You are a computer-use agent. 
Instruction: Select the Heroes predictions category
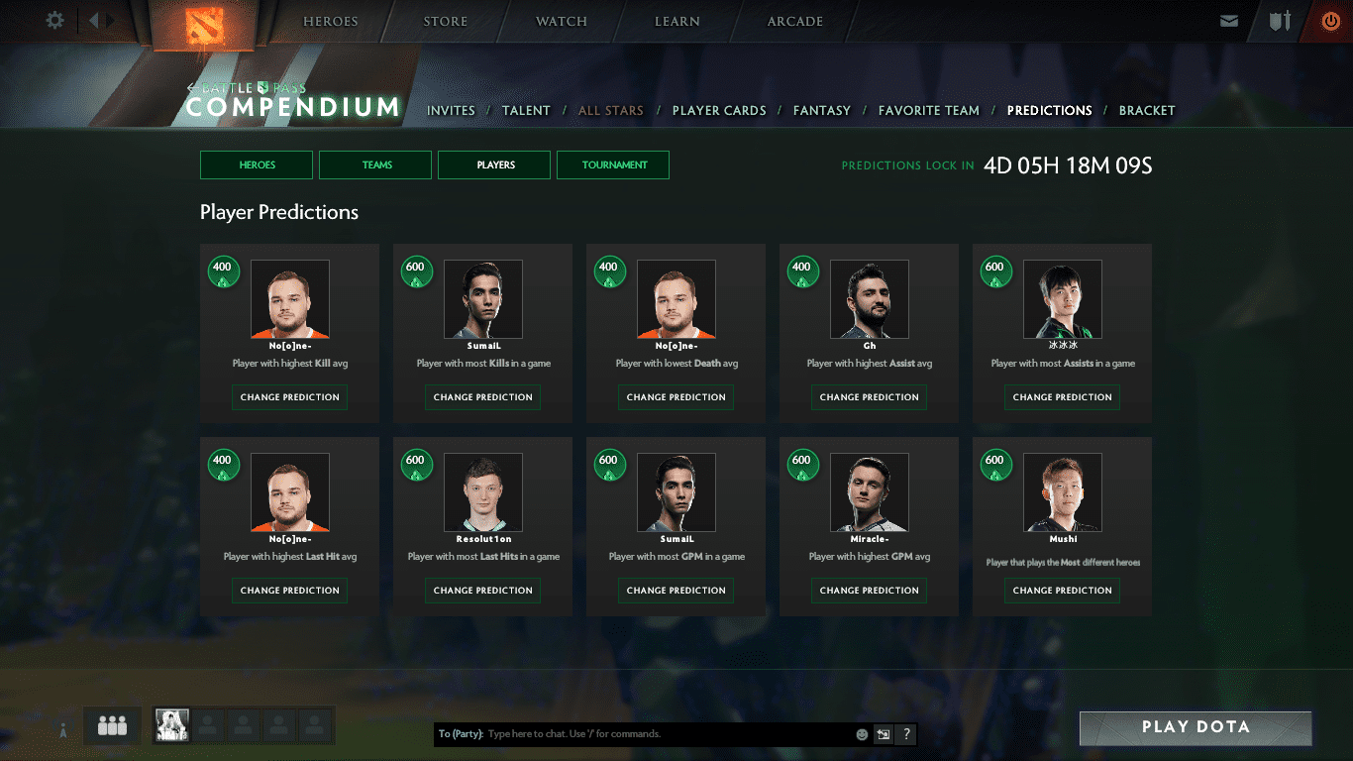click(x=257, y=165)
